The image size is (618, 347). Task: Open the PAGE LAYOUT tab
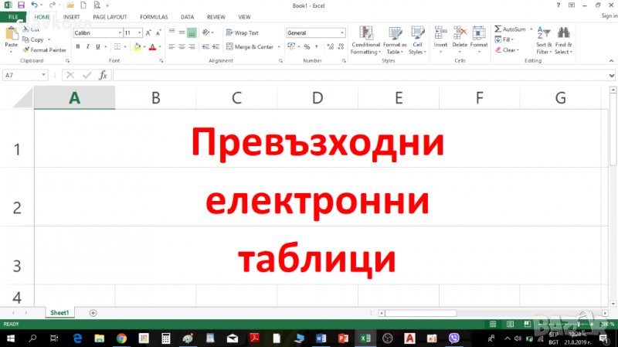tap(109, 16)
